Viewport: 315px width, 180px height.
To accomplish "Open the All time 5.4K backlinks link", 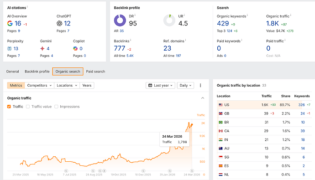I will click(130, 56).
